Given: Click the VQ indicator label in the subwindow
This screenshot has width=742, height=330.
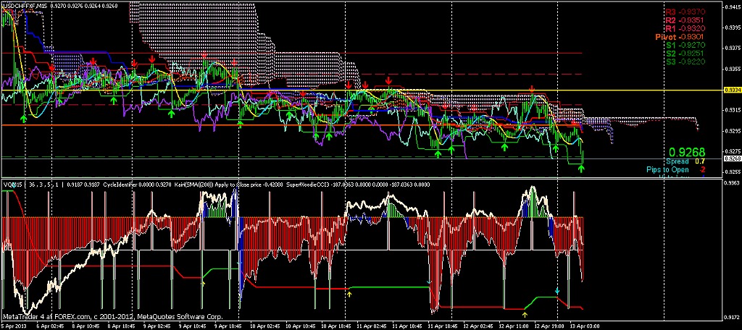Looking at the screenshot, I should [10, 185].
